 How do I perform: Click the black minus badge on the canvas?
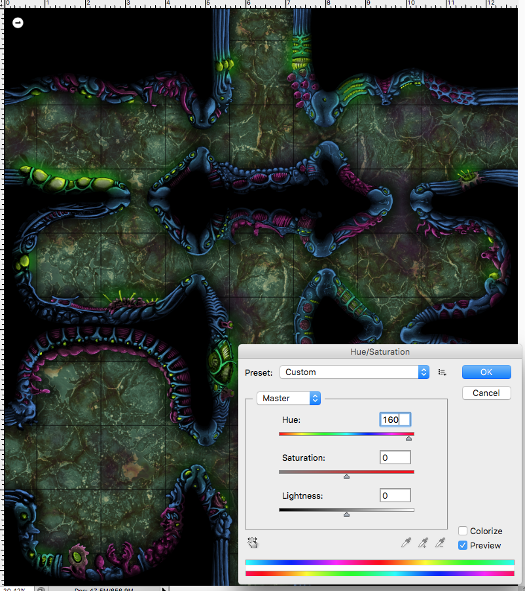[18, 22]
